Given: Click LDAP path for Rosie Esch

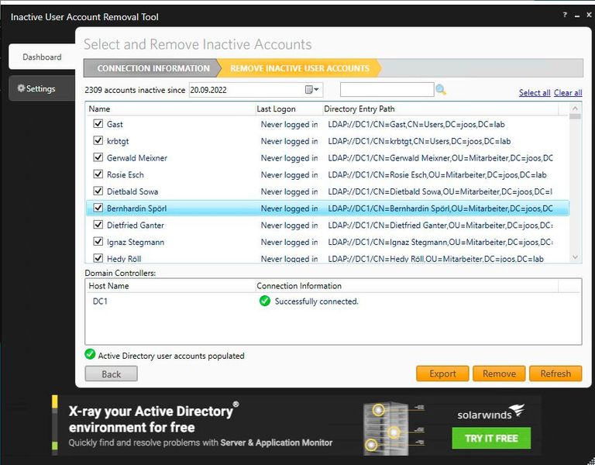Looking at the screenshot, I should pyautogui.click(x=437, y=174).
